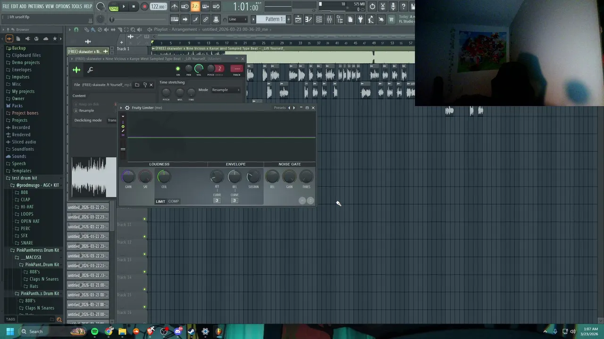The width and height of the screenshot is (604, 339).
Task: Select the browser audio waveform tab icon
Action: coord(9,39)
